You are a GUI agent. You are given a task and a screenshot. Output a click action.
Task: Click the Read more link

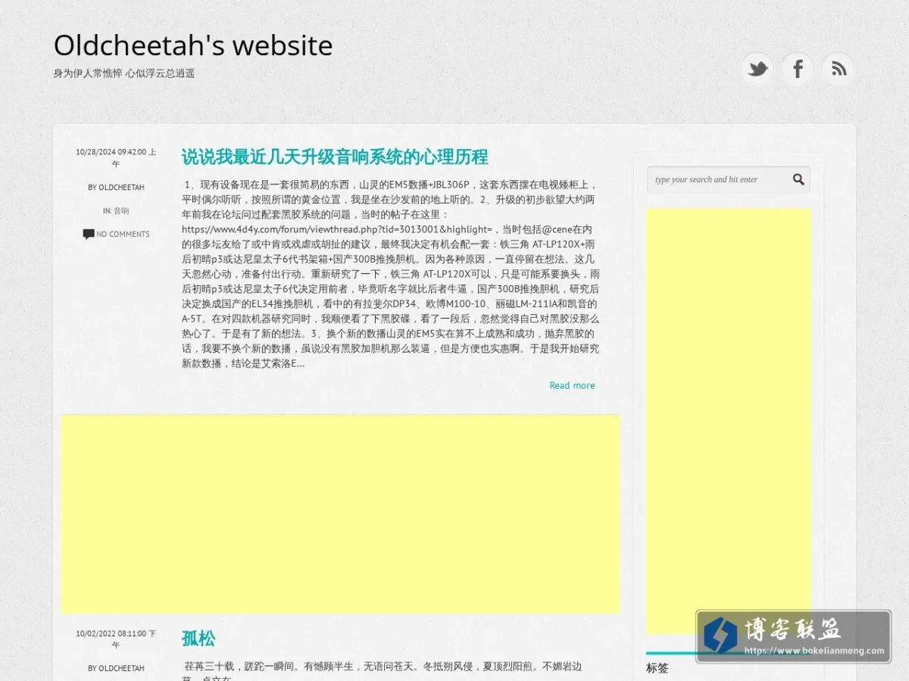572,385
